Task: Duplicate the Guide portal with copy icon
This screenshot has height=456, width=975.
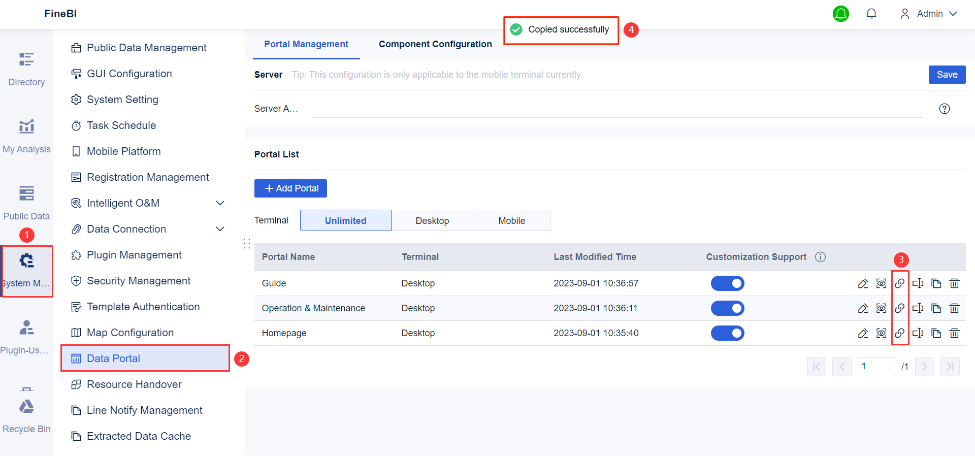Action: [936, 283]
